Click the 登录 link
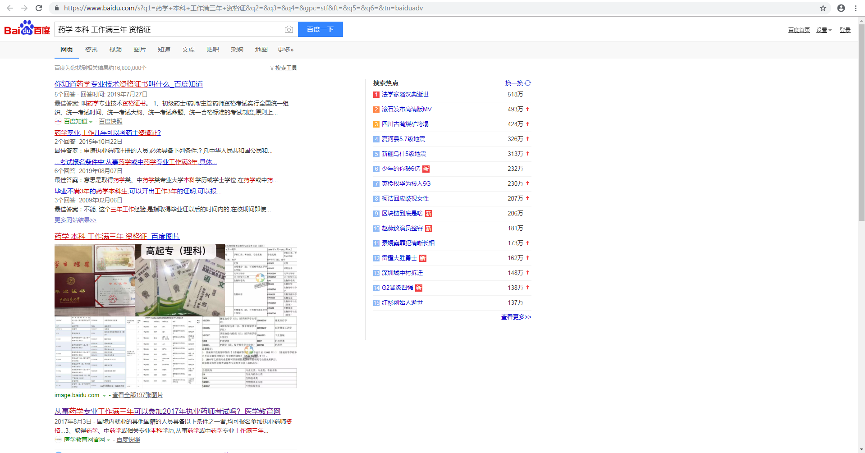Image resolution: width=865 pixels, height=453 pixels. pyautogui.click(x=845, y=30)
